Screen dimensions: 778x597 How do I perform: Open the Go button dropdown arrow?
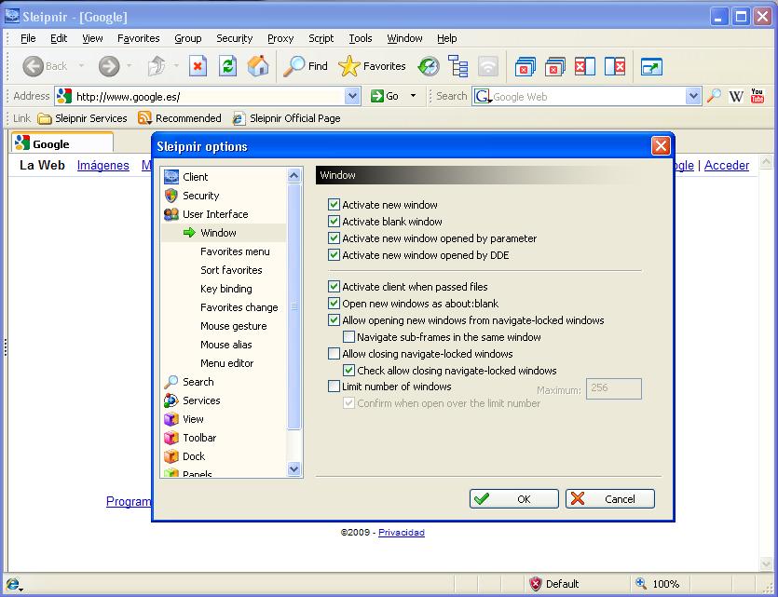point(413,96)
